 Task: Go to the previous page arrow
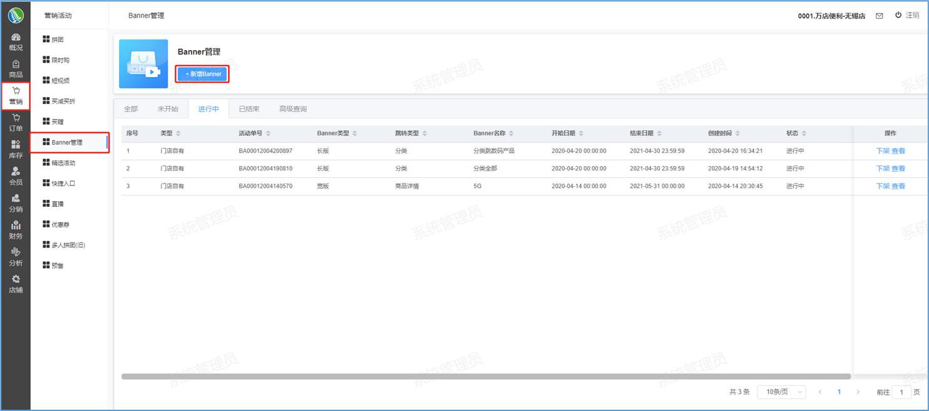[820, 392]
